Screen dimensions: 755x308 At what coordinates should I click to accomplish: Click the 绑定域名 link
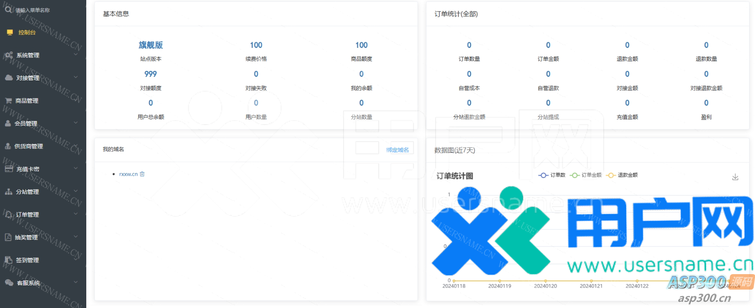pyautogui.click(x=398, y=150)
